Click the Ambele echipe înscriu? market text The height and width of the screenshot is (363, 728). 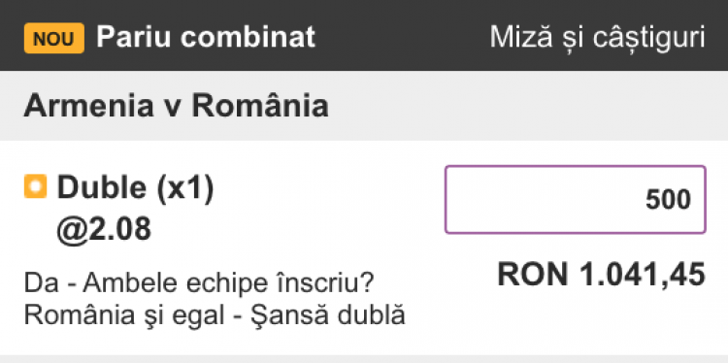pos(228,283)
